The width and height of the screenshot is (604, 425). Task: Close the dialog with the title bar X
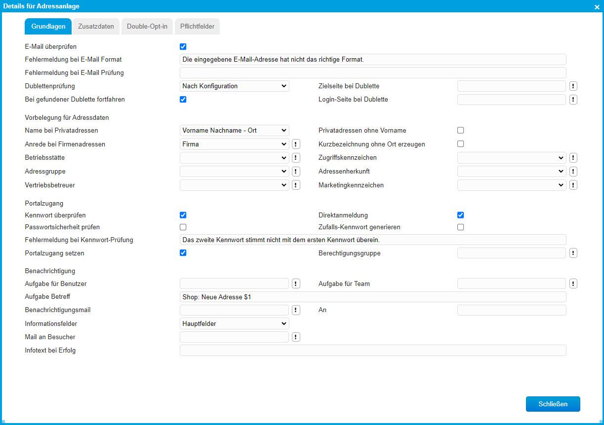click(597, 6)
